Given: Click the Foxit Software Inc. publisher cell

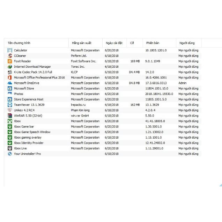Looking at the screenshot, I should [83, 61].
